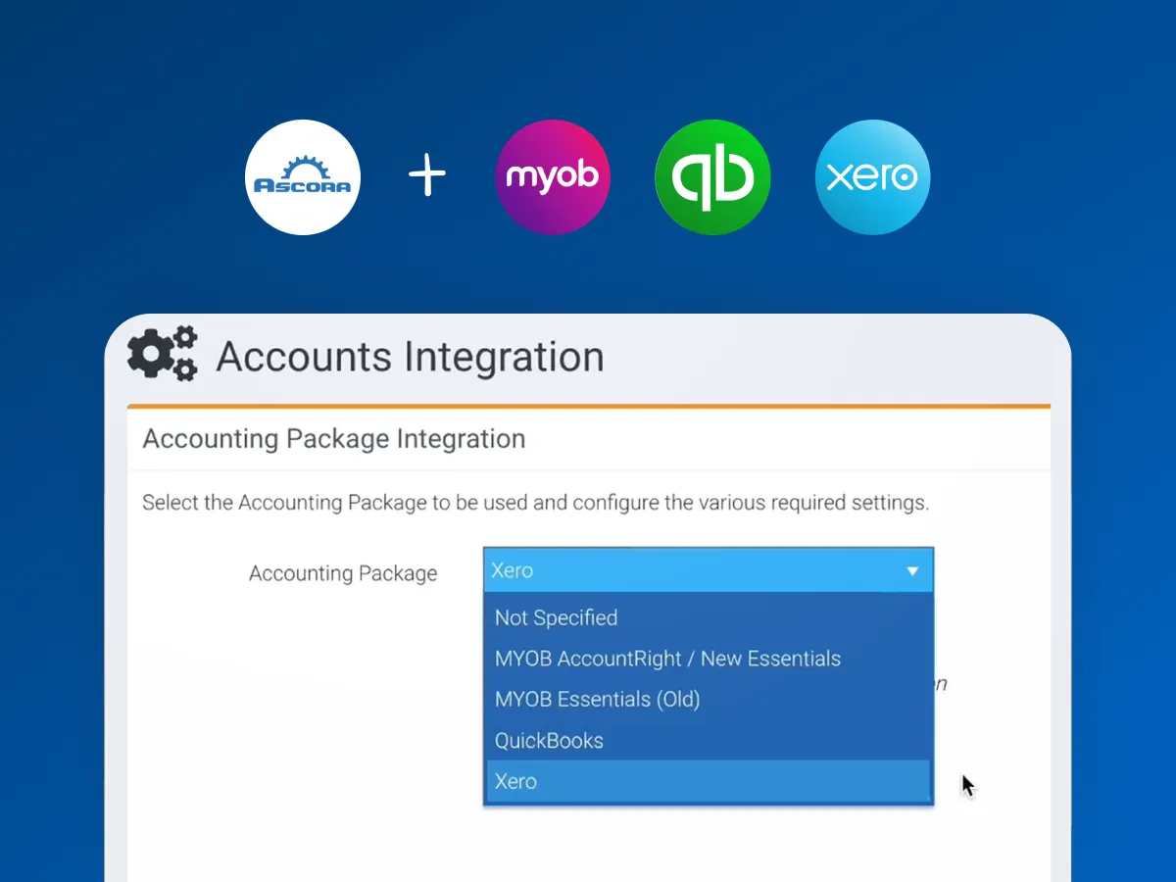The height and width of the screenshot is (882, 1176).
Task: Click the Accounting Package field label
Action: pos(343,573)
